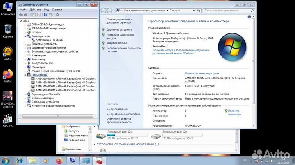Open the Вид menu in Device Manager

[46, 9]
